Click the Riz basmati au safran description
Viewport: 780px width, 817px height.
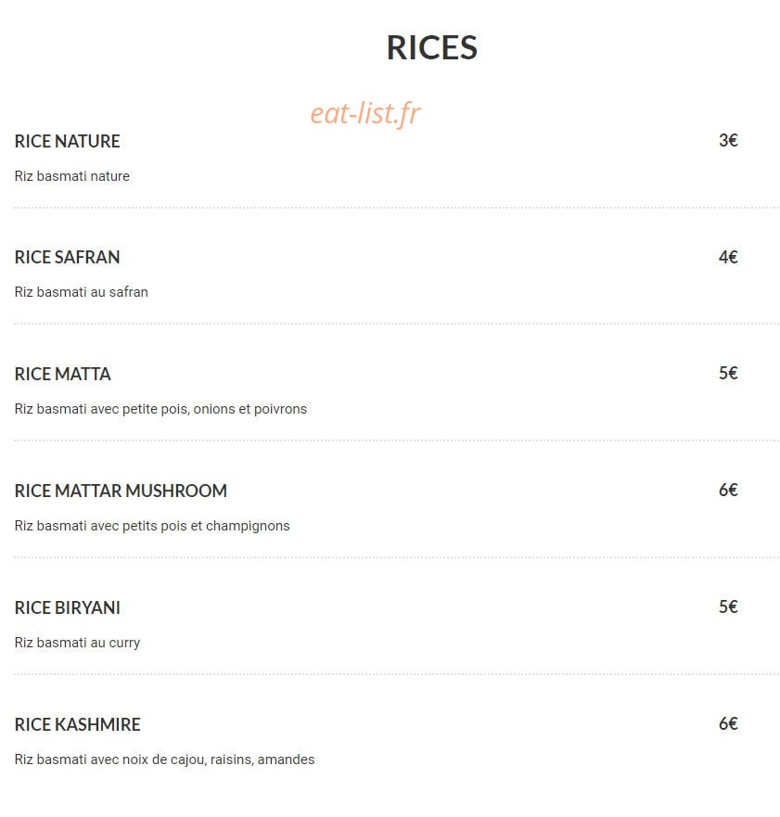tap(82, 292)
